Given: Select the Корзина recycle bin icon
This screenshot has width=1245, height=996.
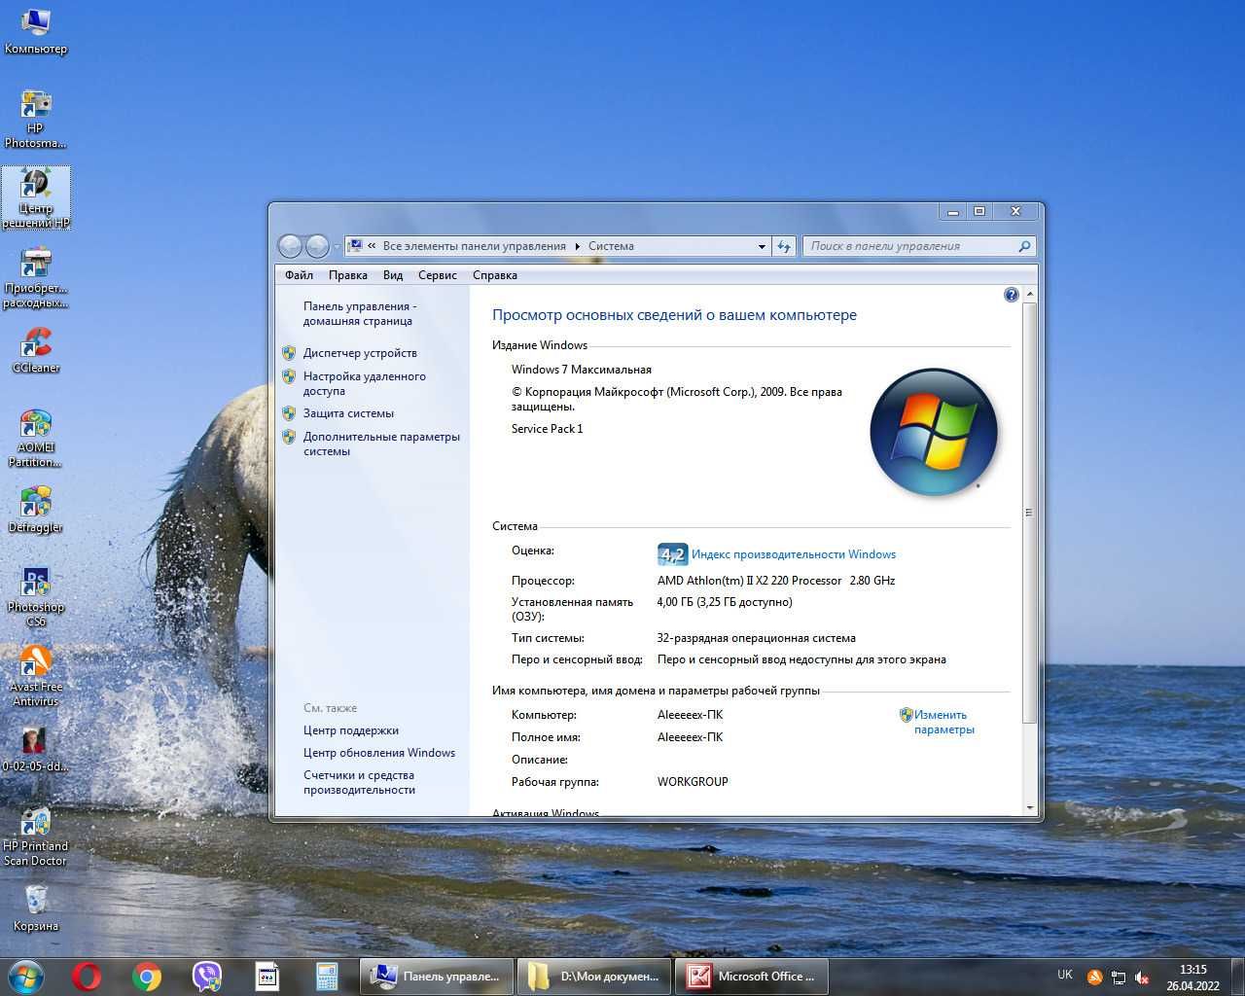Looking at the screenshot, I should [x=36, y=908].
